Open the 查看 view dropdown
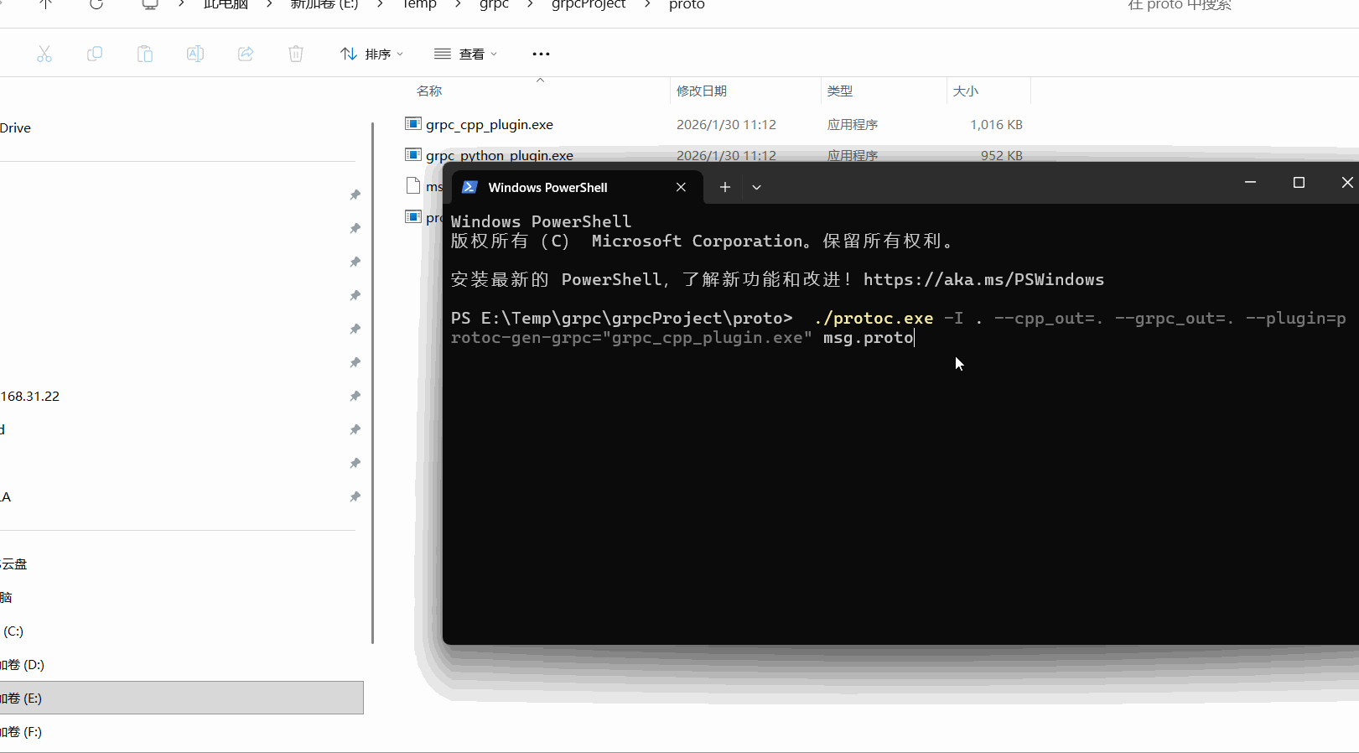The image size is (1359, 753). click(465, 54)
